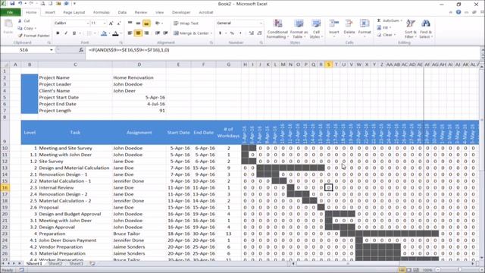The width and height of the screenshot is (485, 273).
Task: Open Find & Select menu
Action: pos(426,29)
